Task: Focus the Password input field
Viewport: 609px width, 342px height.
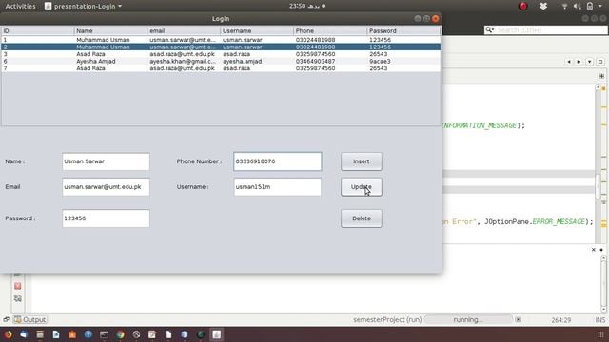Action: [106, 218]
